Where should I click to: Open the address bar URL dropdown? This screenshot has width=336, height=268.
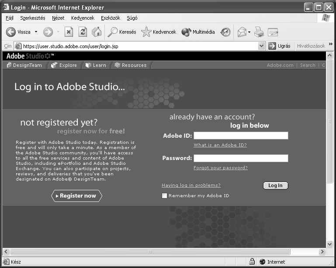coord(261,46)
